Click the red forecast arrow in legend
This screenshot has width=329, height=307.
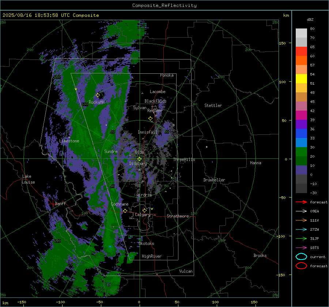pyautogui.click(x=301, y=202)
